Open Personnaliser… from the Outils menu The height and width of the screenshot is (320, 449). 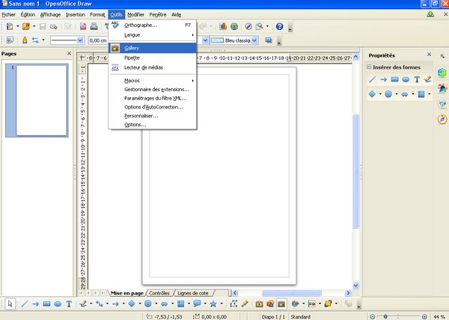coord(153,116)
